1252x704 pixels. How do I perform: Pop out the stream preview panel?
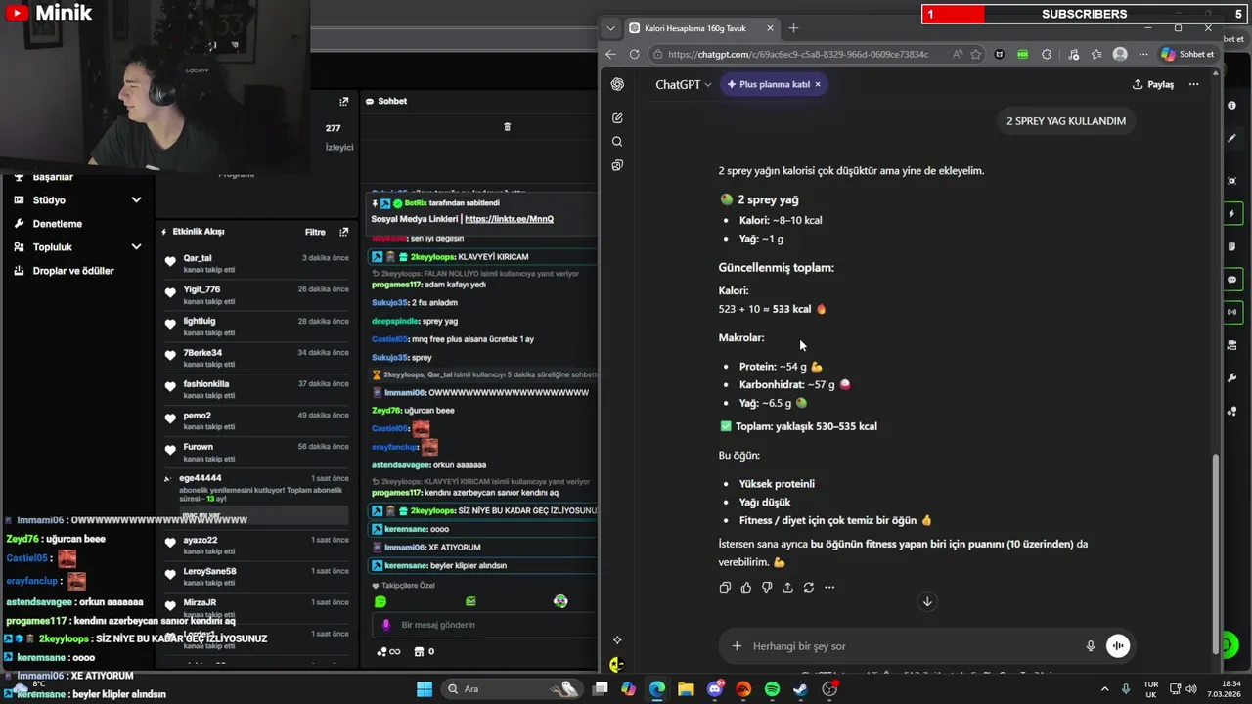343,102
